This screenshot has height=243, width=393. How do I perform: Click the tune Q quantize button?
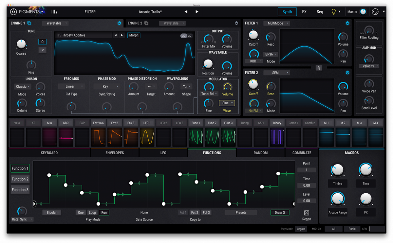point(42,42)
